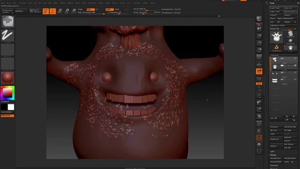
Task: Click the Scroll canvas icon
Action: (259, 29)
